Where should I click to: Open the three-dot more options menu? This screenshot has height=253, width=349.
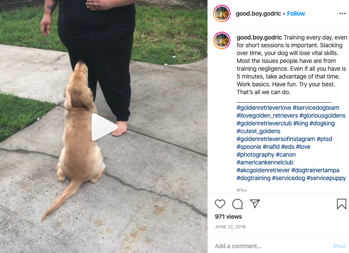click(x=342, y=13)
